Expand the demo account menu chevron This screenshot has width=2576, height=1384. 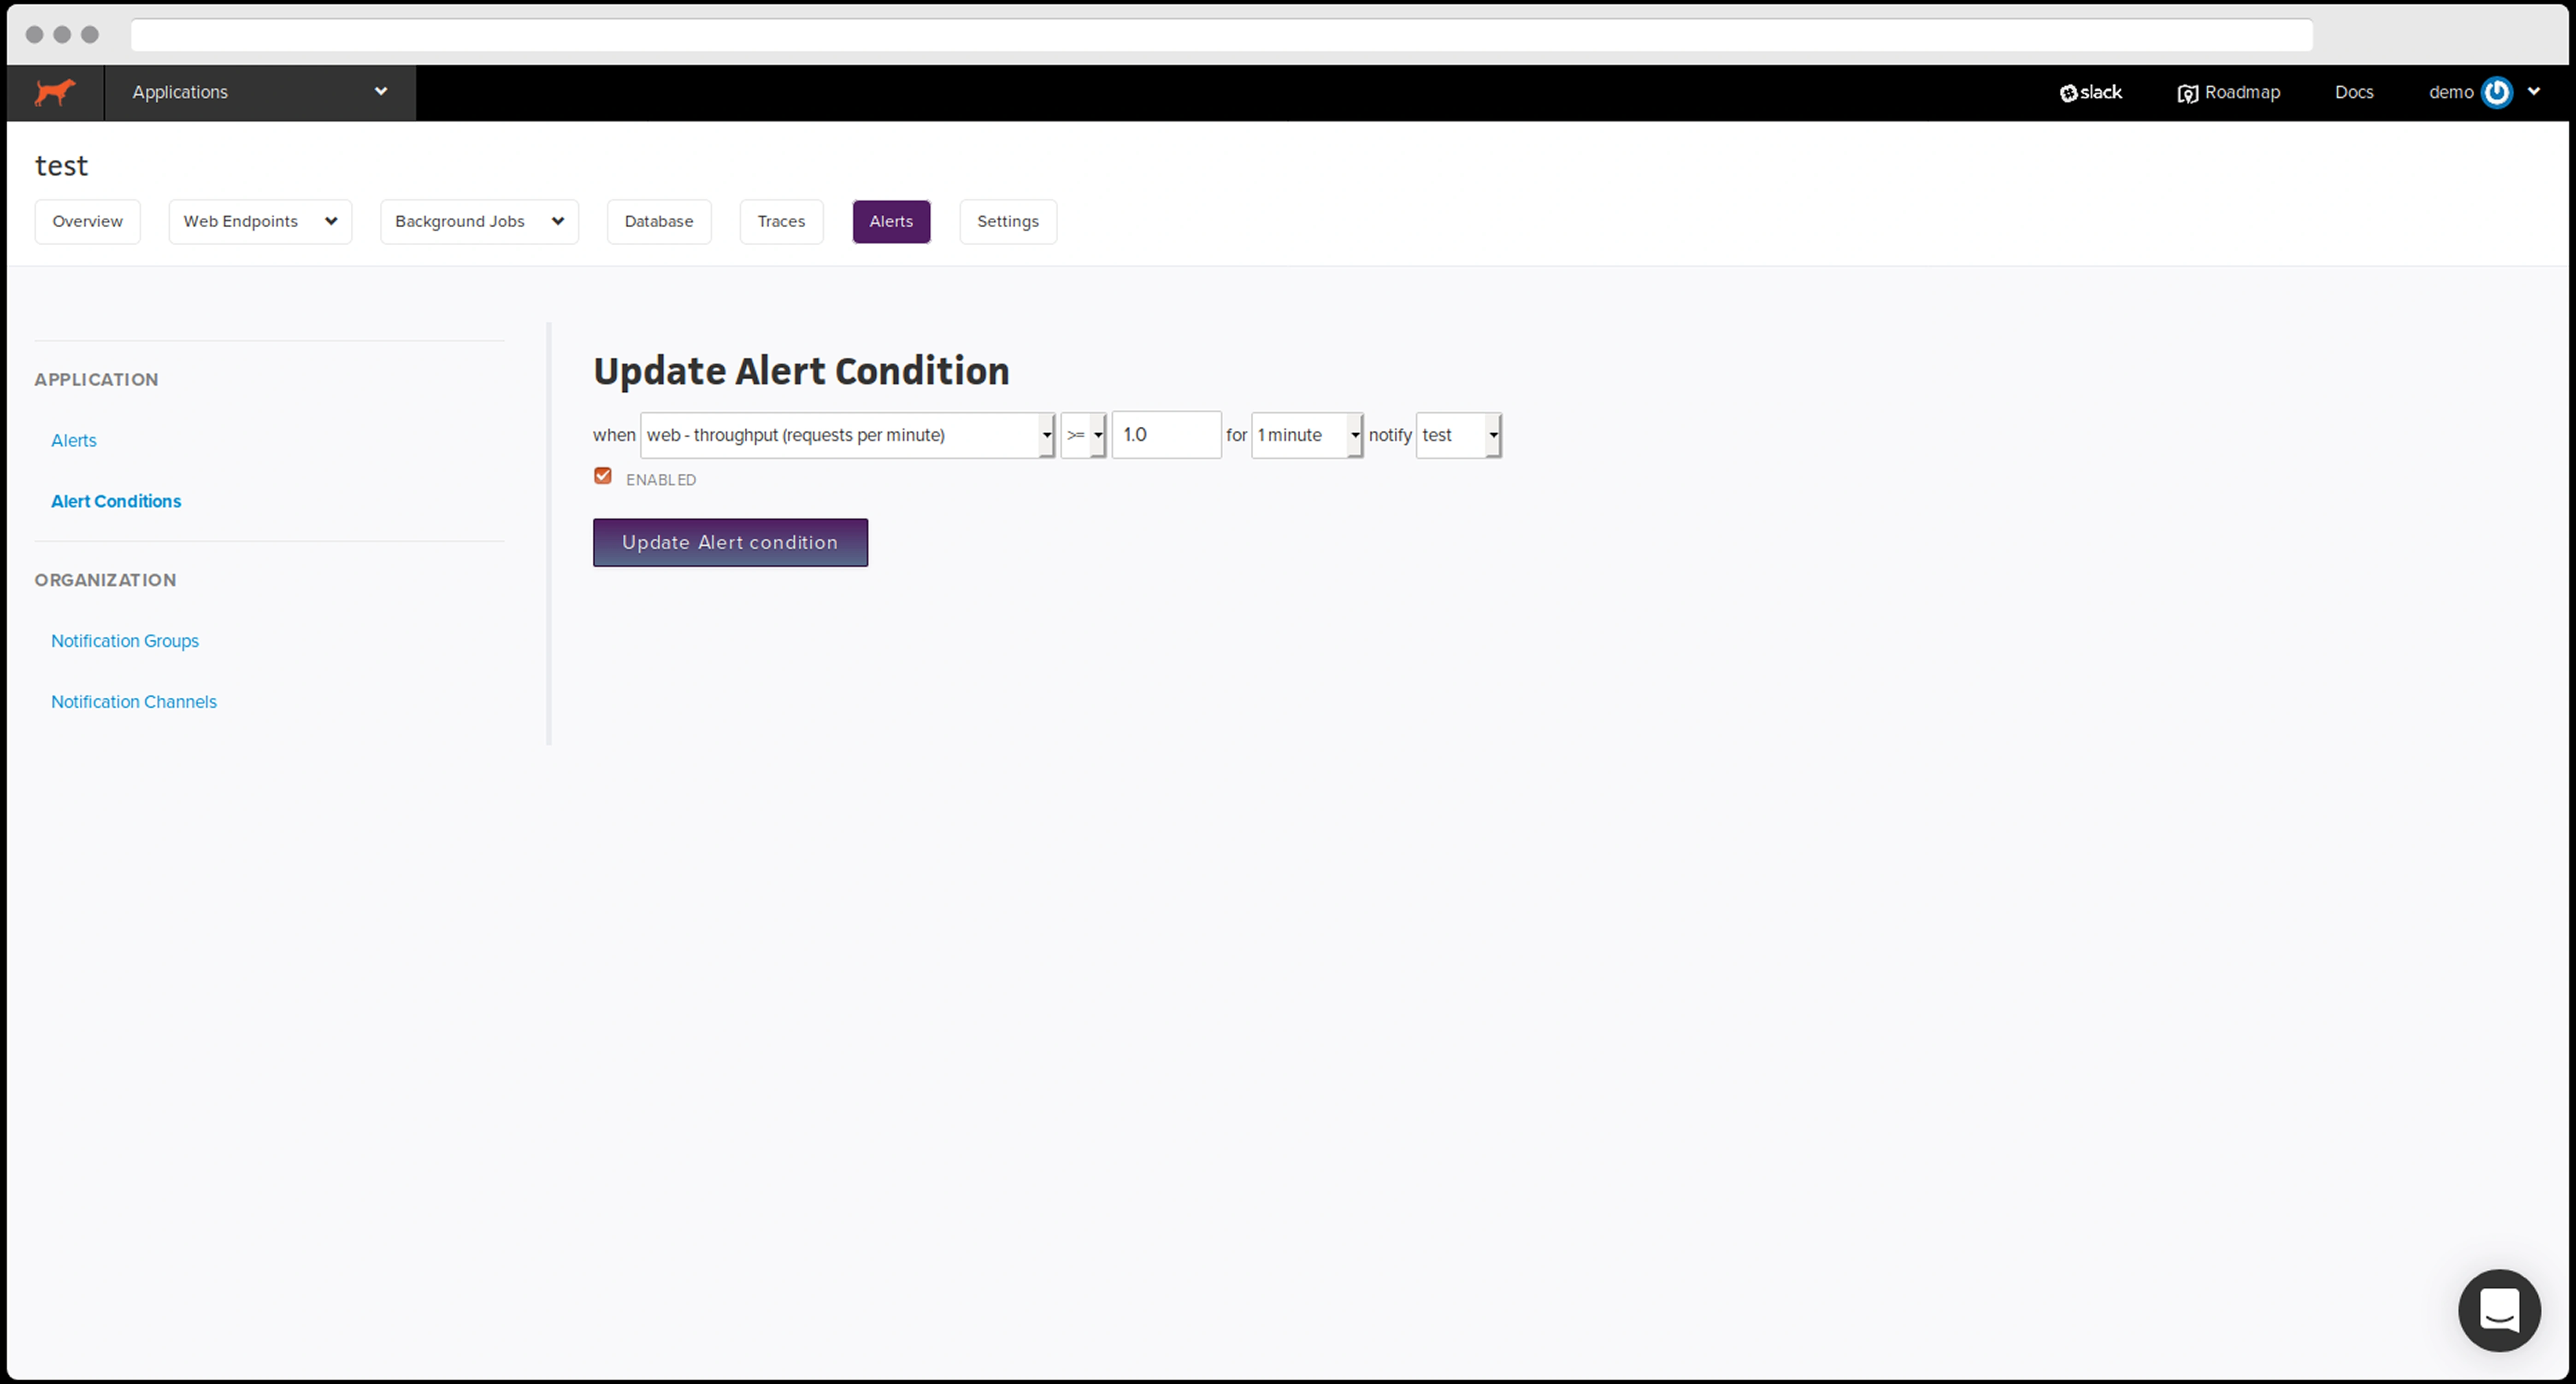(x=2534, y=91)
